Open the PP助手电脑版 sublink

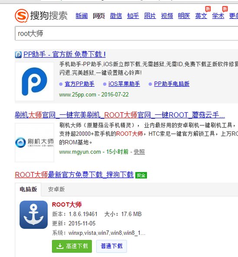click(x=172, y=84)
